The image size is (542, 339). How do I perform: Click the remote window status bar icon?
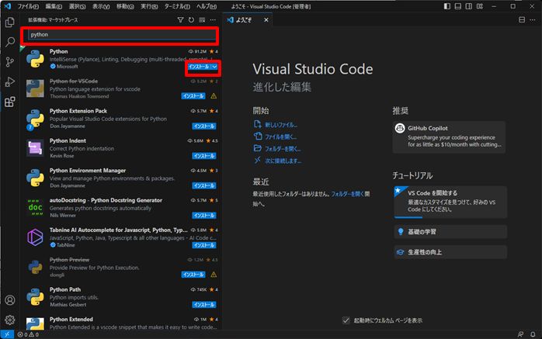click(7, 334)
